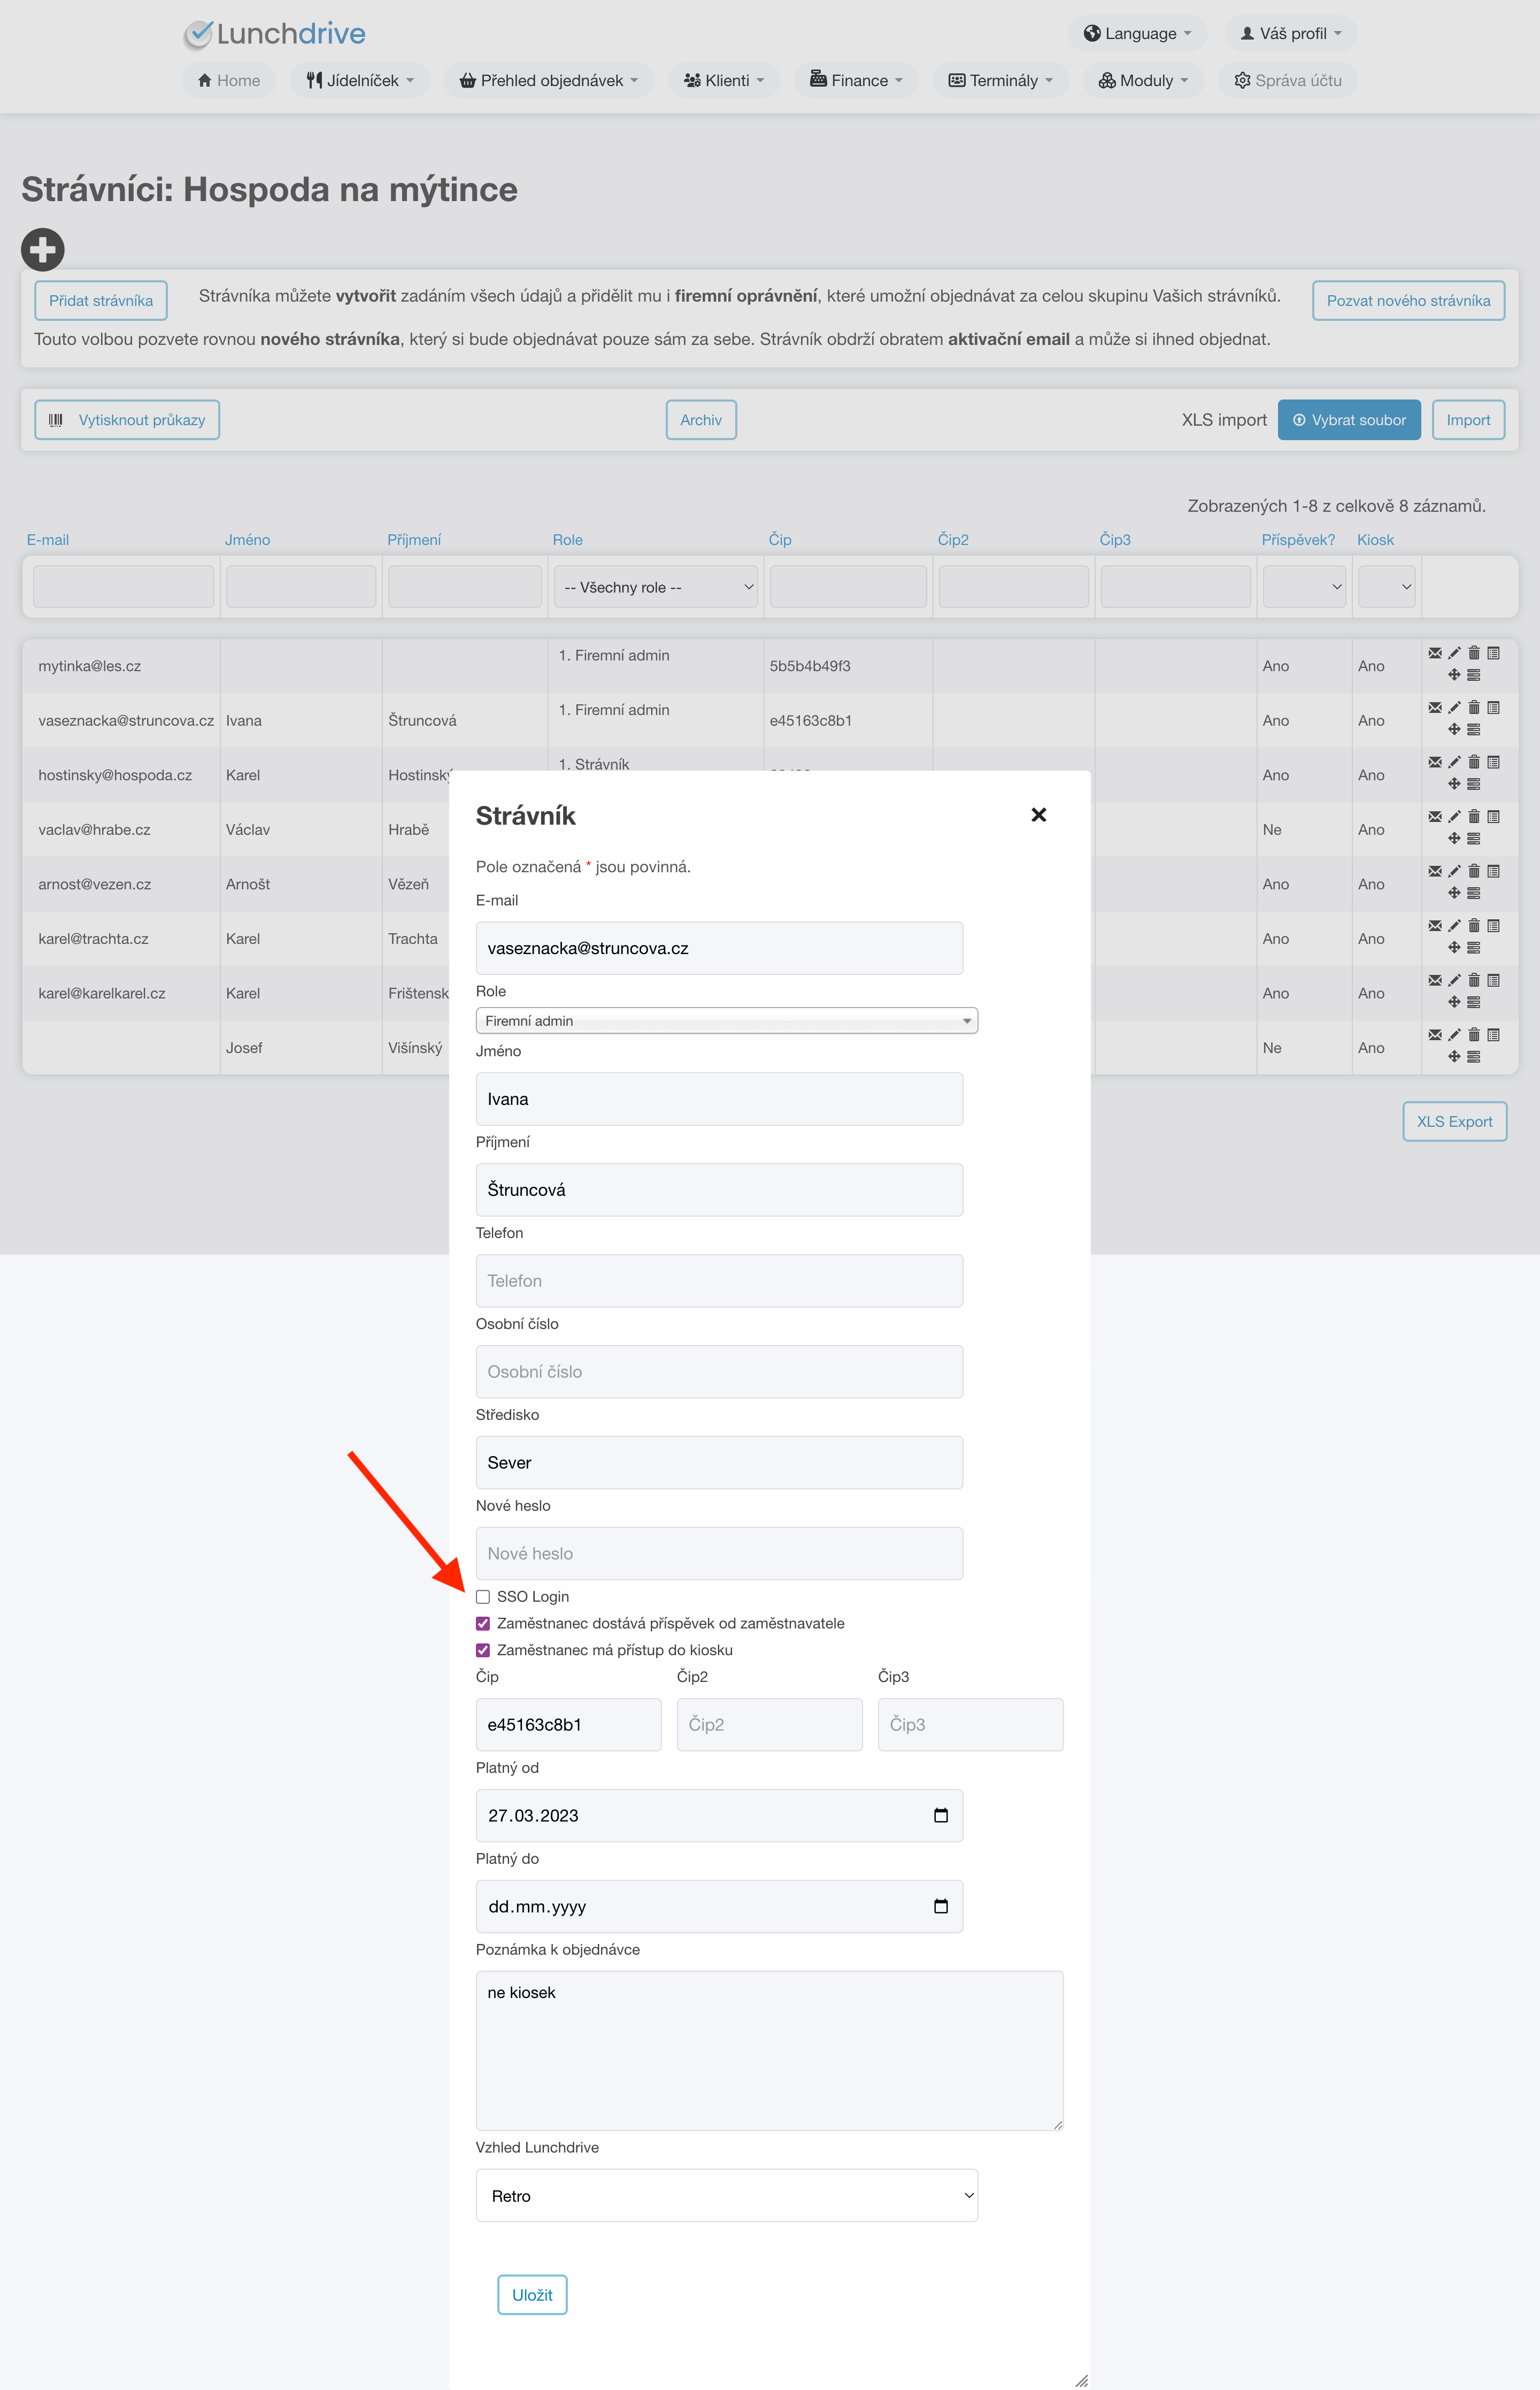Open the Role dropdown showing Firemní admin

click(x=726, y=1021)
